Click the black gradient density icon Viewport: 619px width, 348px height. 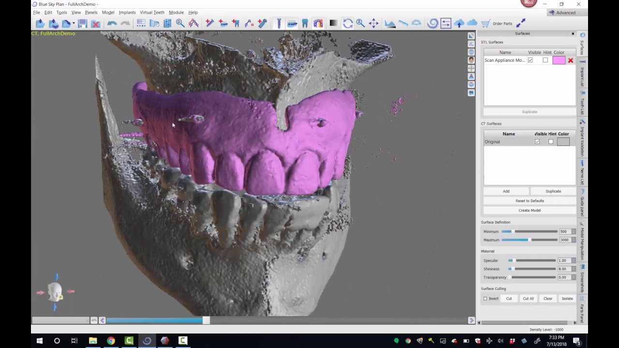click(x=334, y=23)
